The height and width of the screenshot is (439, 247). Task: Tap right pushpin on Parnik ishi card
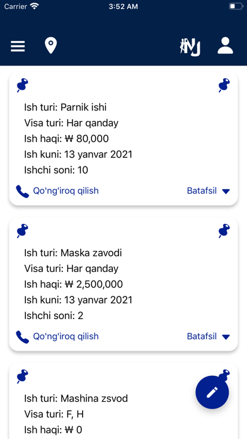(224, 85)
